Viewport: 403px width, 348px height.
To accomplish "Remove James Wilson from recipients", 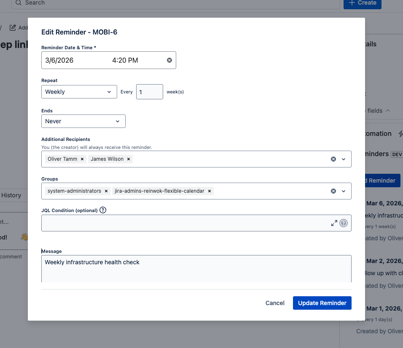I will pos(129,159).
